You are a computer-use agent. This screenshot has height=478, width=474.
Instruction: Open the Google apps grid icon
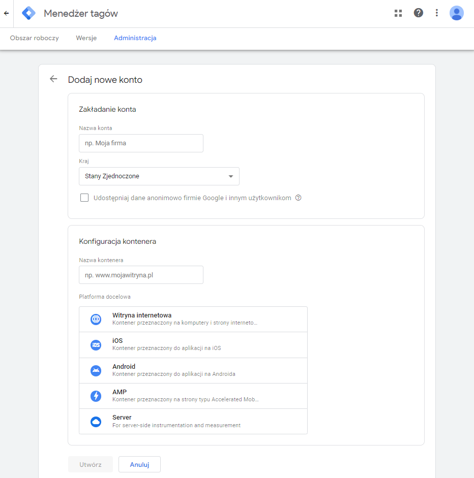coord(398,13)
